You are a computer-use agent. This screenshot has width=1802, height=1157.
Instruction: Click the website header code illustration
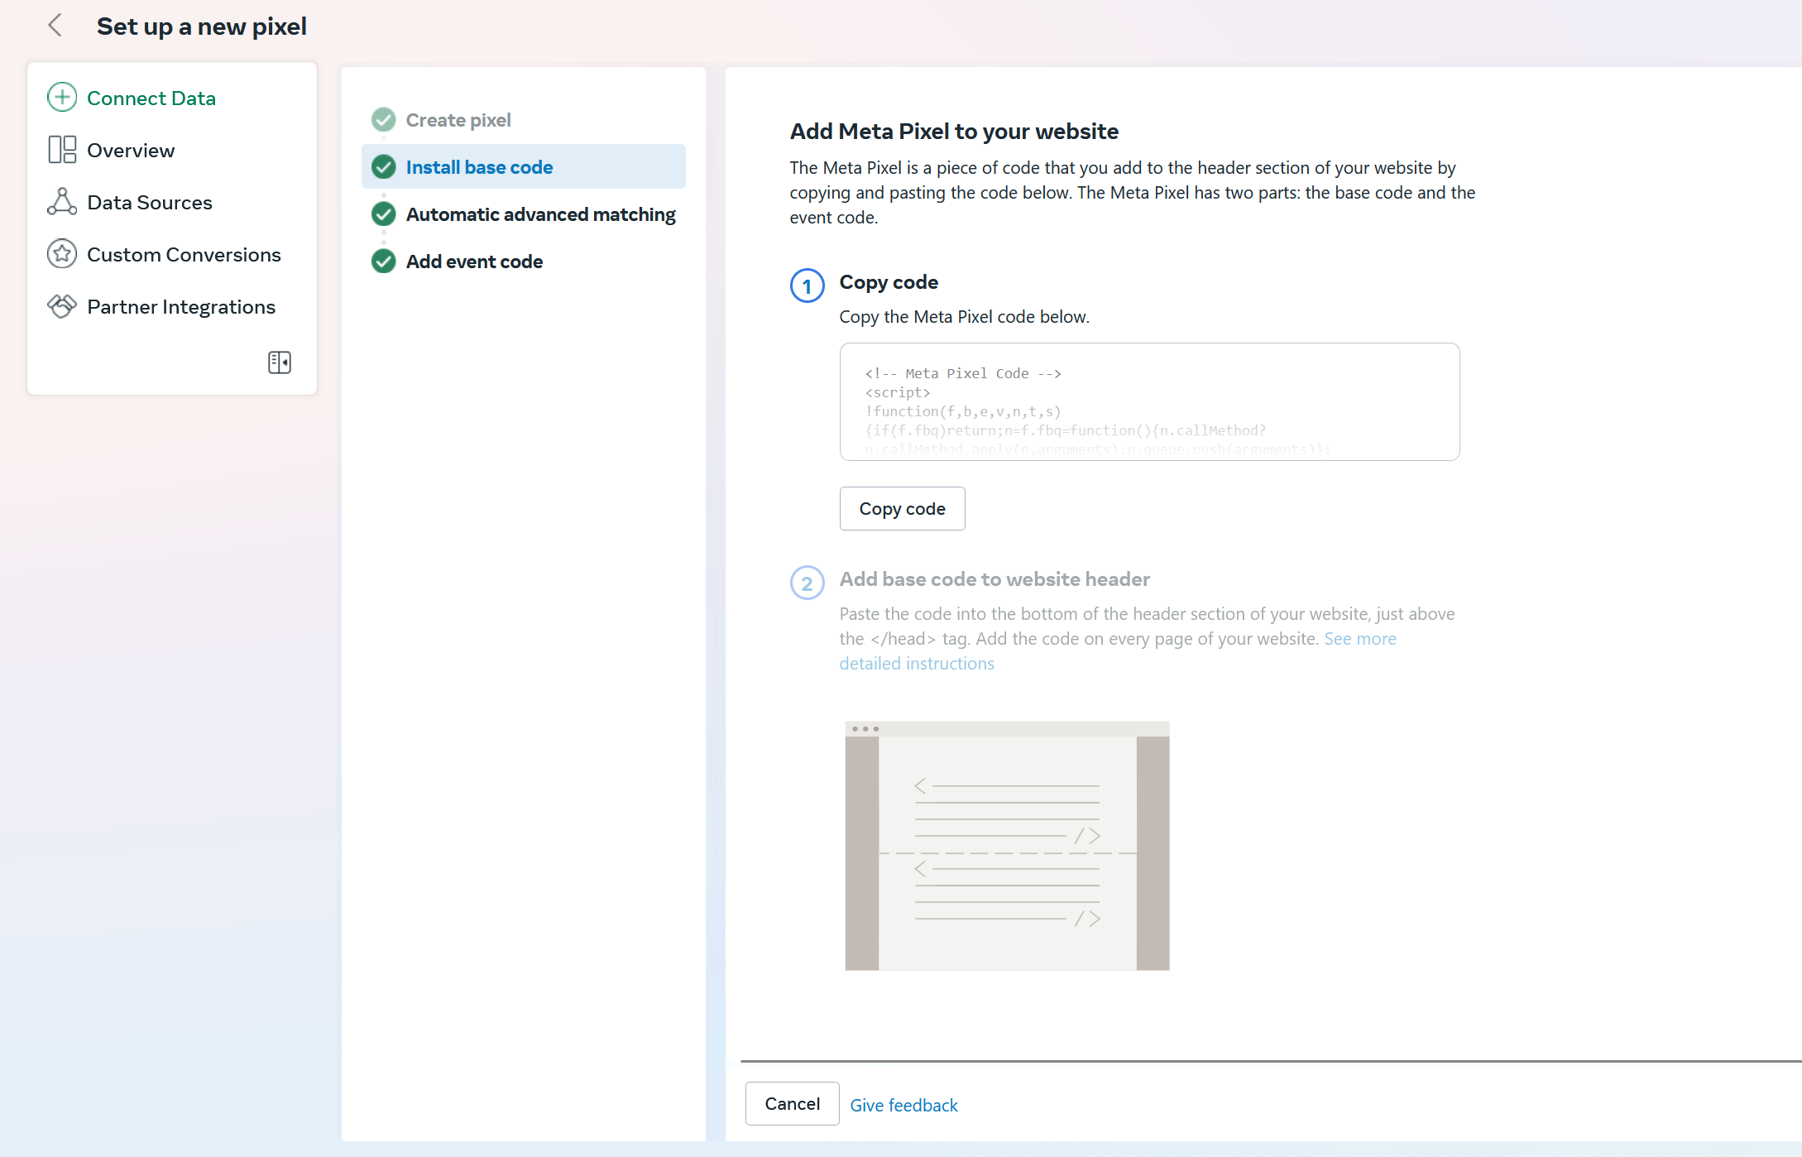1007,845
